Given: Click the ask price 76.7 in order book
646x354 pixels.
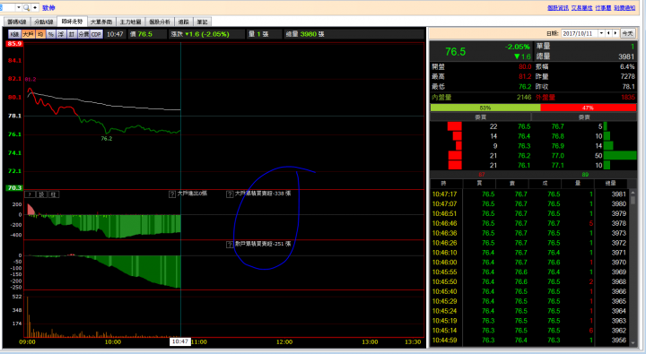Looking at the screenshot, I should coord(558,126).
